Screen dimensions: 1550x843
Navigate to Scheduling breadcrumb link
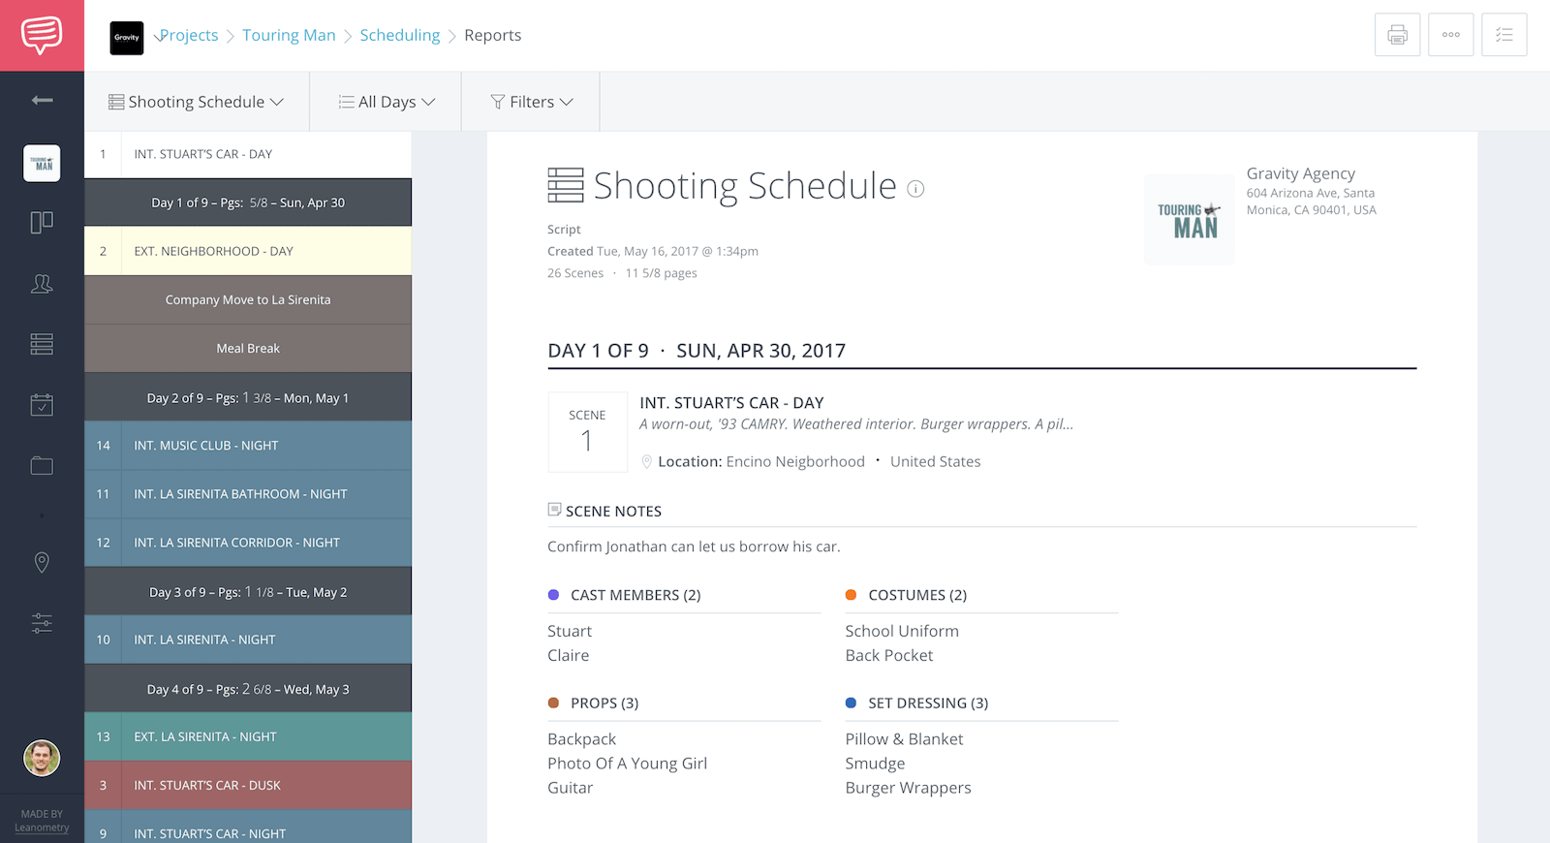[399, 35]
